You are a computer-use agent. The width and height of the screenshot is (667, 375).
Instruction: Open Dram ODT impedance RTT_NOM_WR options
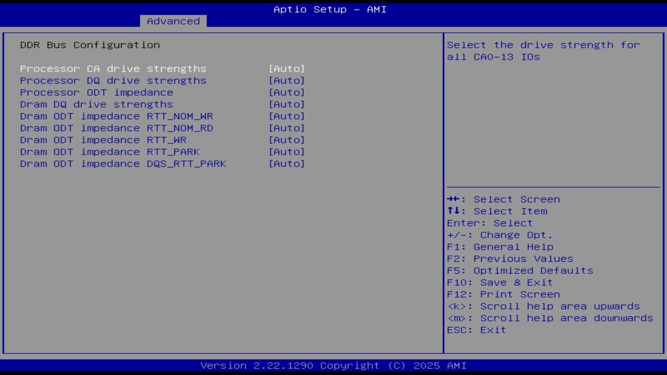[x=116, y=116]
